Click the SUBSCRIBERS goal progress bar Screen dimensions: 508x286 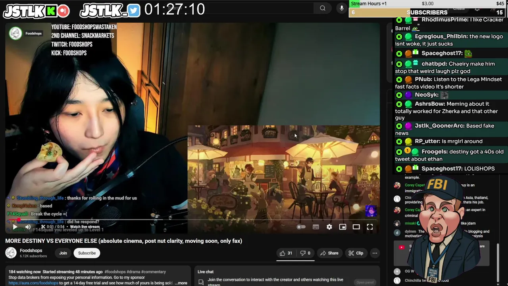[428, 12]
